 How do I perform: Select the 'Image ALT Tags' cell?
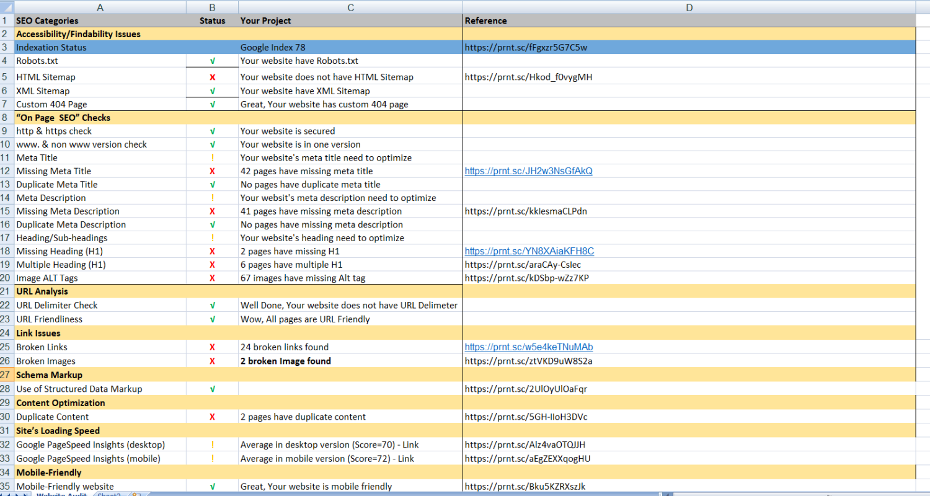pyautogui.click(x=100, y=278)
